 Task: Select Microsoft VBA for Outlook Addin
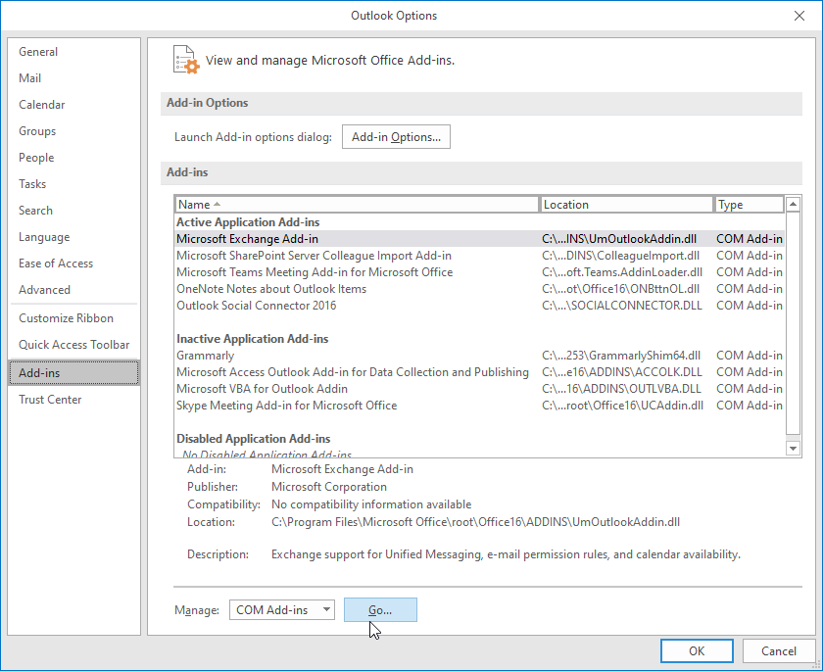[480, 389]
